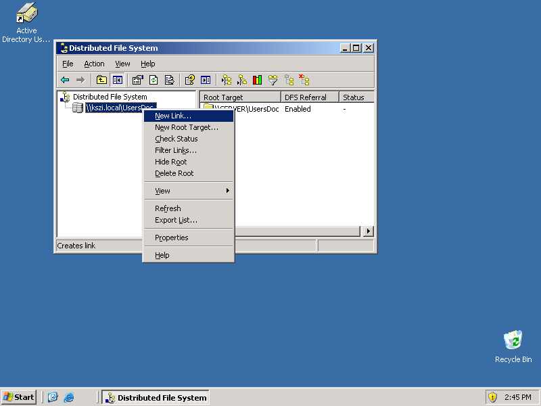Viewport: 541px width, 406px height.
Task: Click the Root Target column header
Action: pyautogui.click(x=241, y=97)
